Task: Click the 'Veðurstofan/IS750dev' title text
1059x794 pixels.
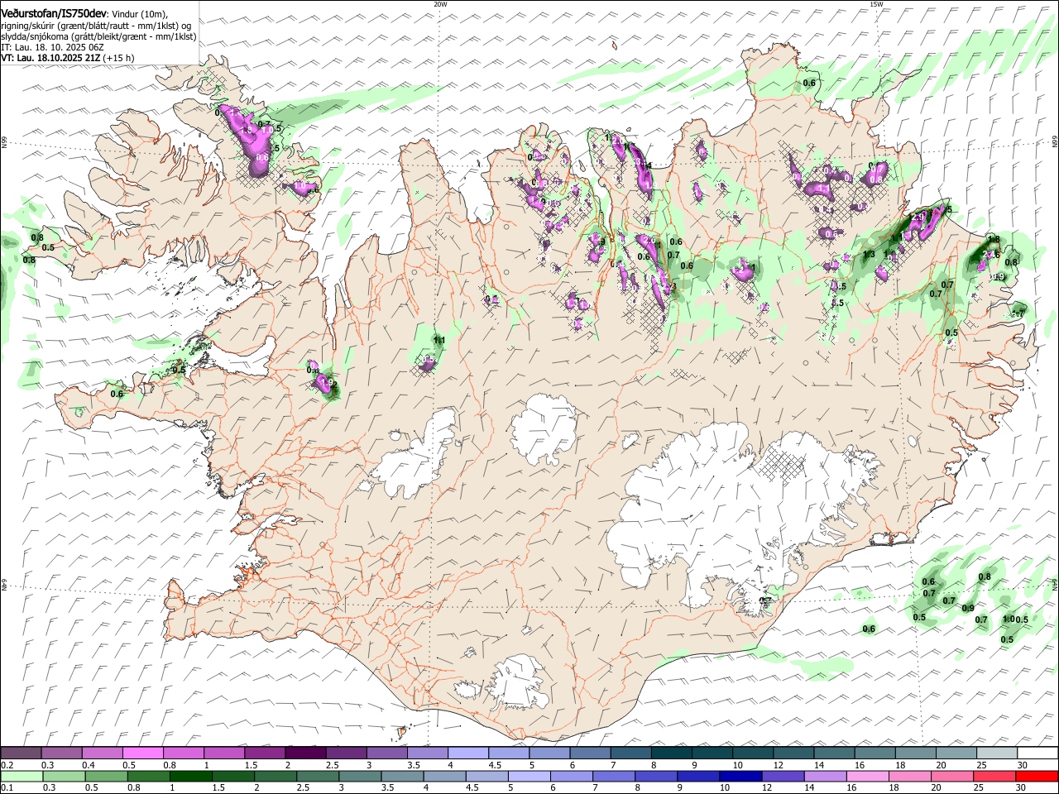Action: [55, 13]
